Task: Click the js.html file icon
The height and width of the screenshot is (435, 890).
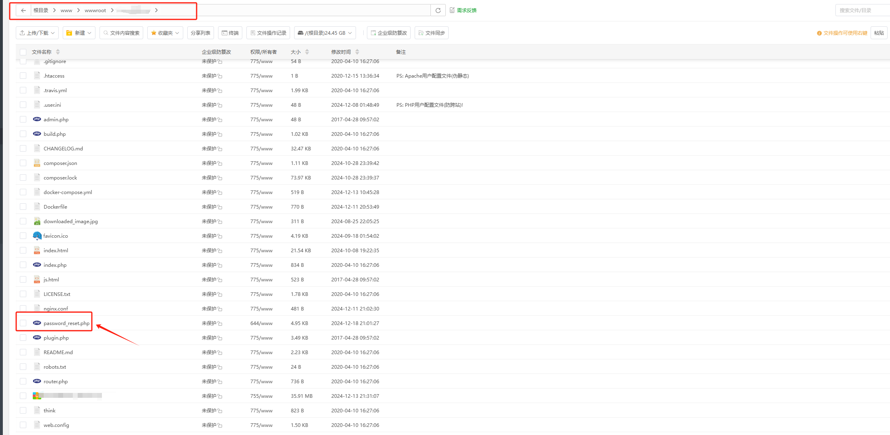Action: point(37,279)
